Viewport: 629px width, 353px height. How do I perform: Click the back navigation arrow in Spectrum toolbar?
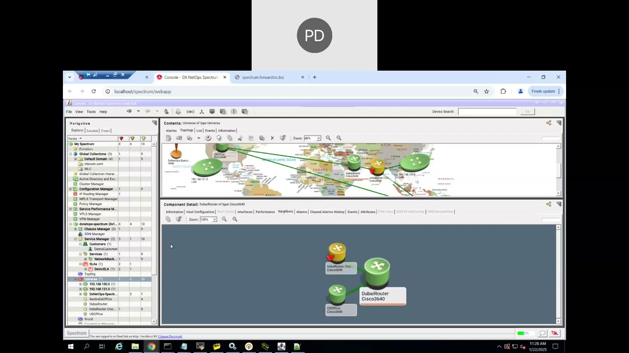pos(129,111)
